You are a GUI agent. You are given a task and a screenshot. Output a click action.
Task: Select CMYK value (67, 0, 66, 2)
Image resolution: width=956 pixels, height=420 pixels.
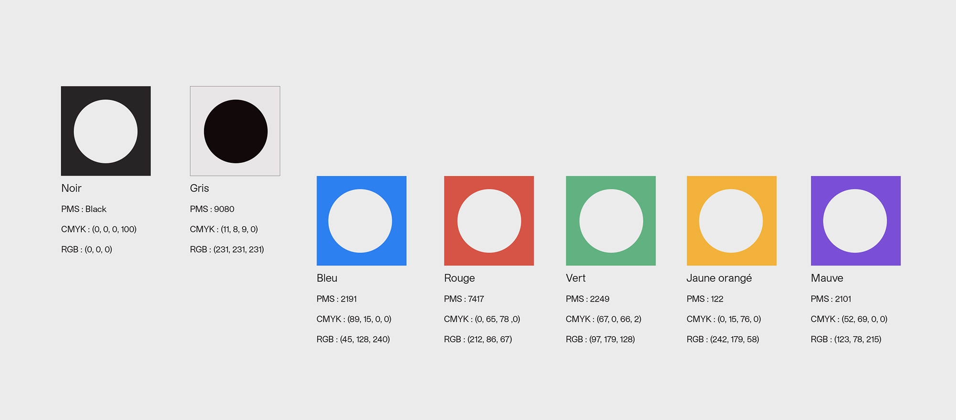pos(603,319)
